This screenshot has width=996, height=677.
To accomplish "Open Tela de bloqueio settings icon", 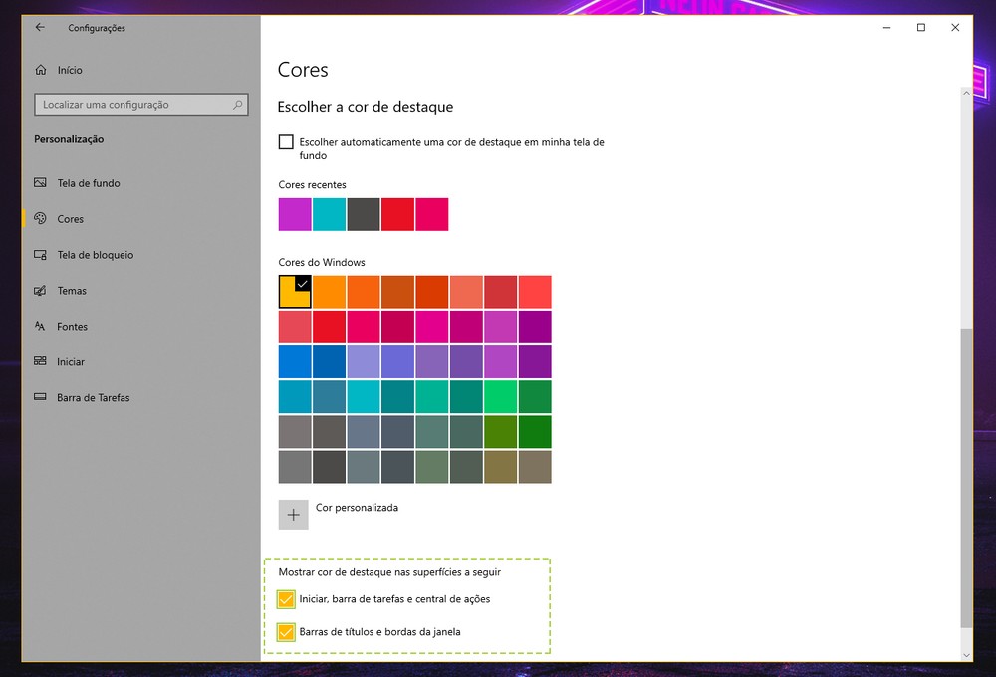I will point(41,255).
